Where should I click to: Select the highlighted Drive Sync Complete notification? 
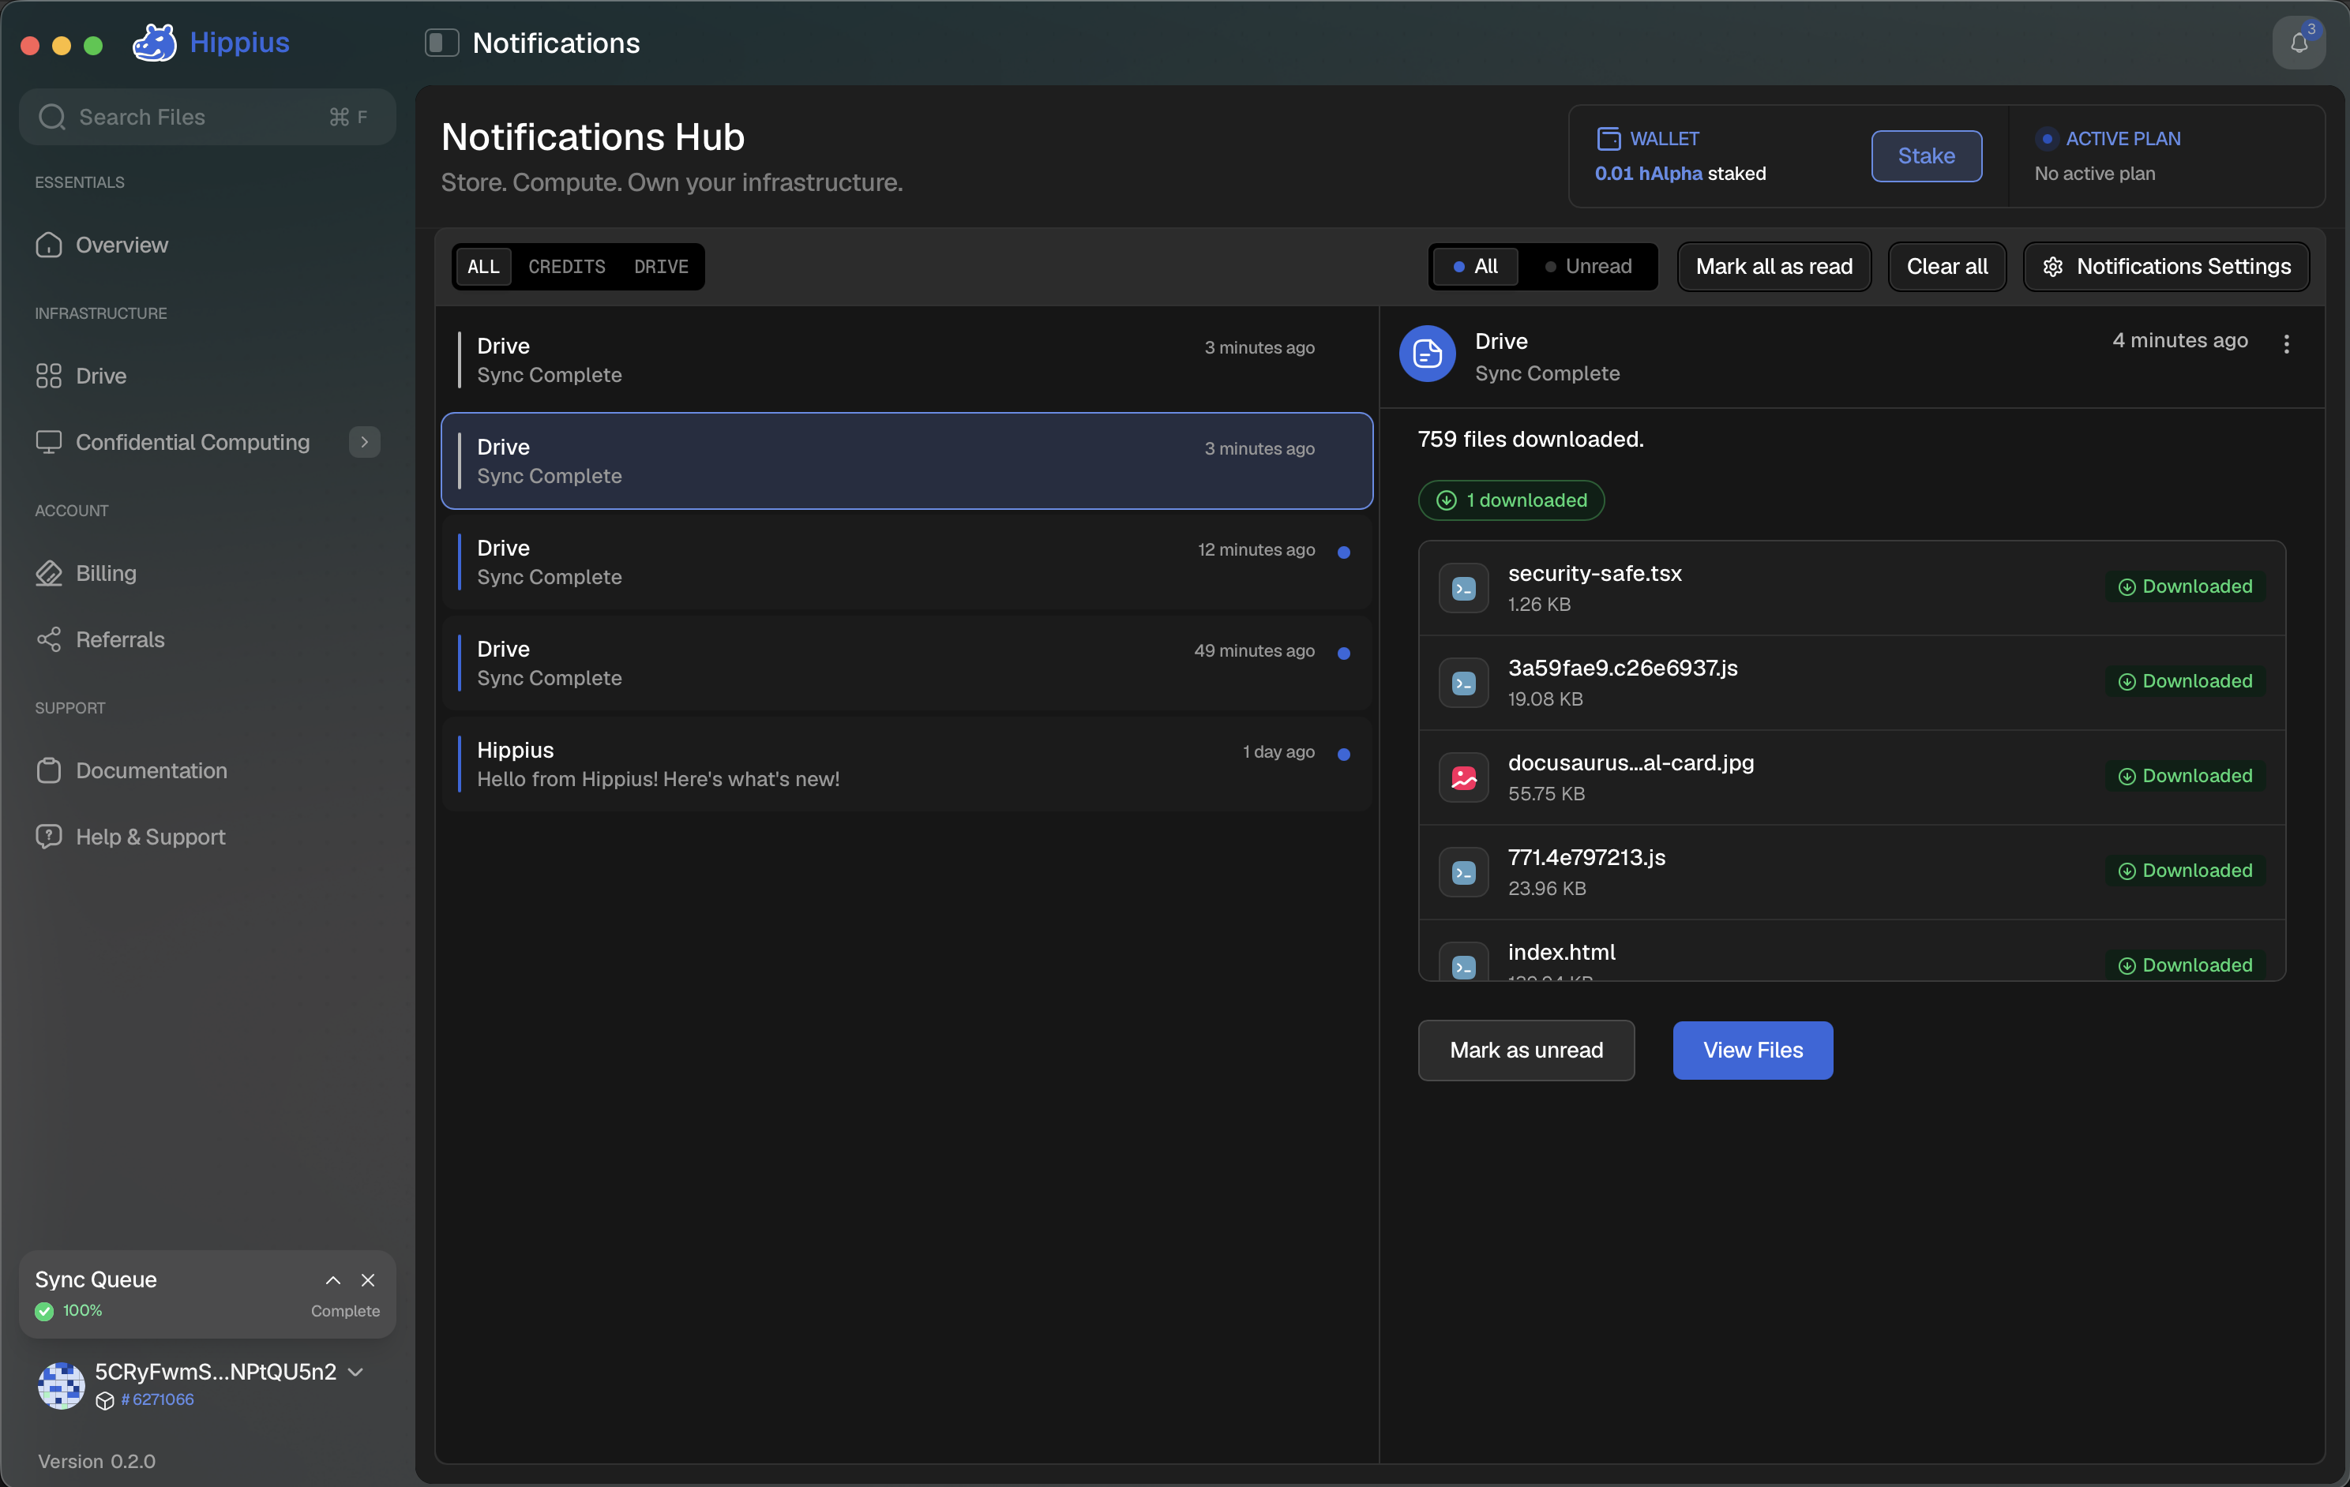tap(907, 460)
